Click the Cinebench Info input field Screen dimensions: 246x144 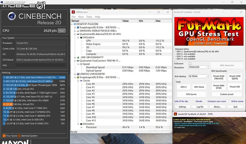click(x=41, y=65)
